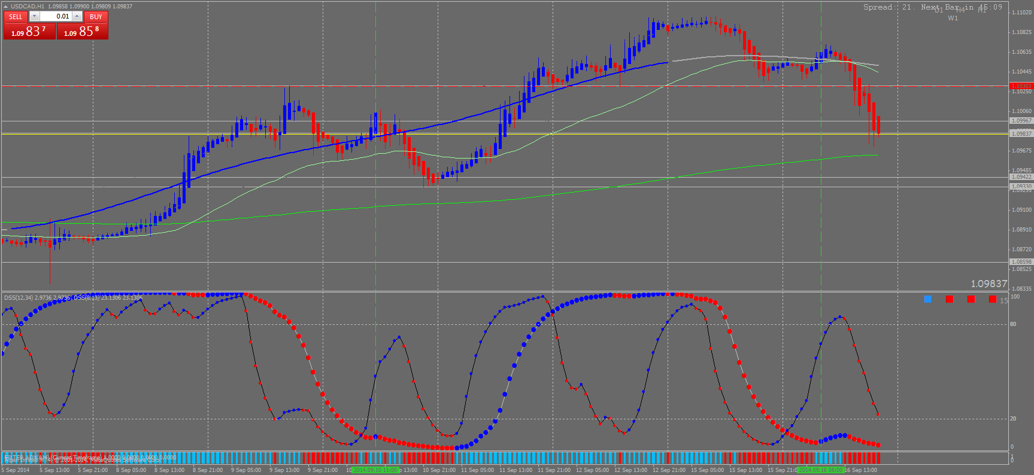Click the red signal square beside 15
Image resolution: width=1034 pixels, height=475 pixels.
coord(993,299)
